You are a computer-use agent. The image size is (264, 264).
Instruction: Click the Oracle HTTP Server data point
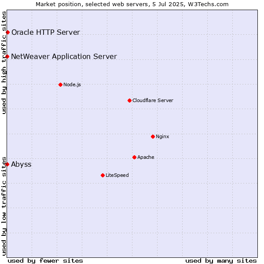point(8,32)
